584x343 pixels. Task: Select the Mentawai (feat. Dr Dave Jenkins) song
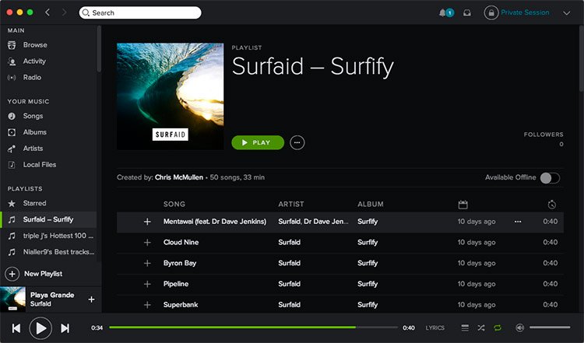point(215,222)
